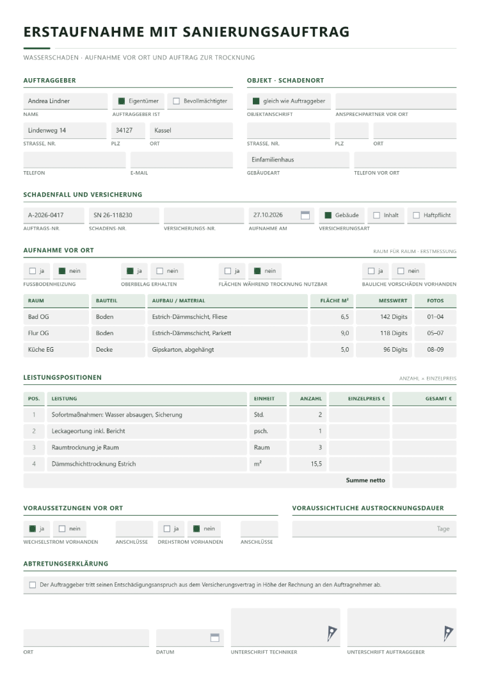Edit the Anzahl 15,5 cell

click(x=308, y=464)
